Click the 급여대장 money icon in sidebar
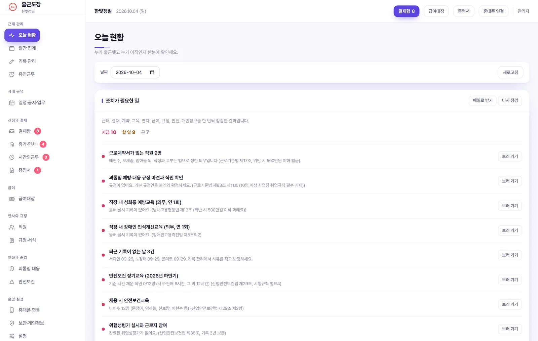This screenshot has width=538, height=341. (x=12, y=199)
